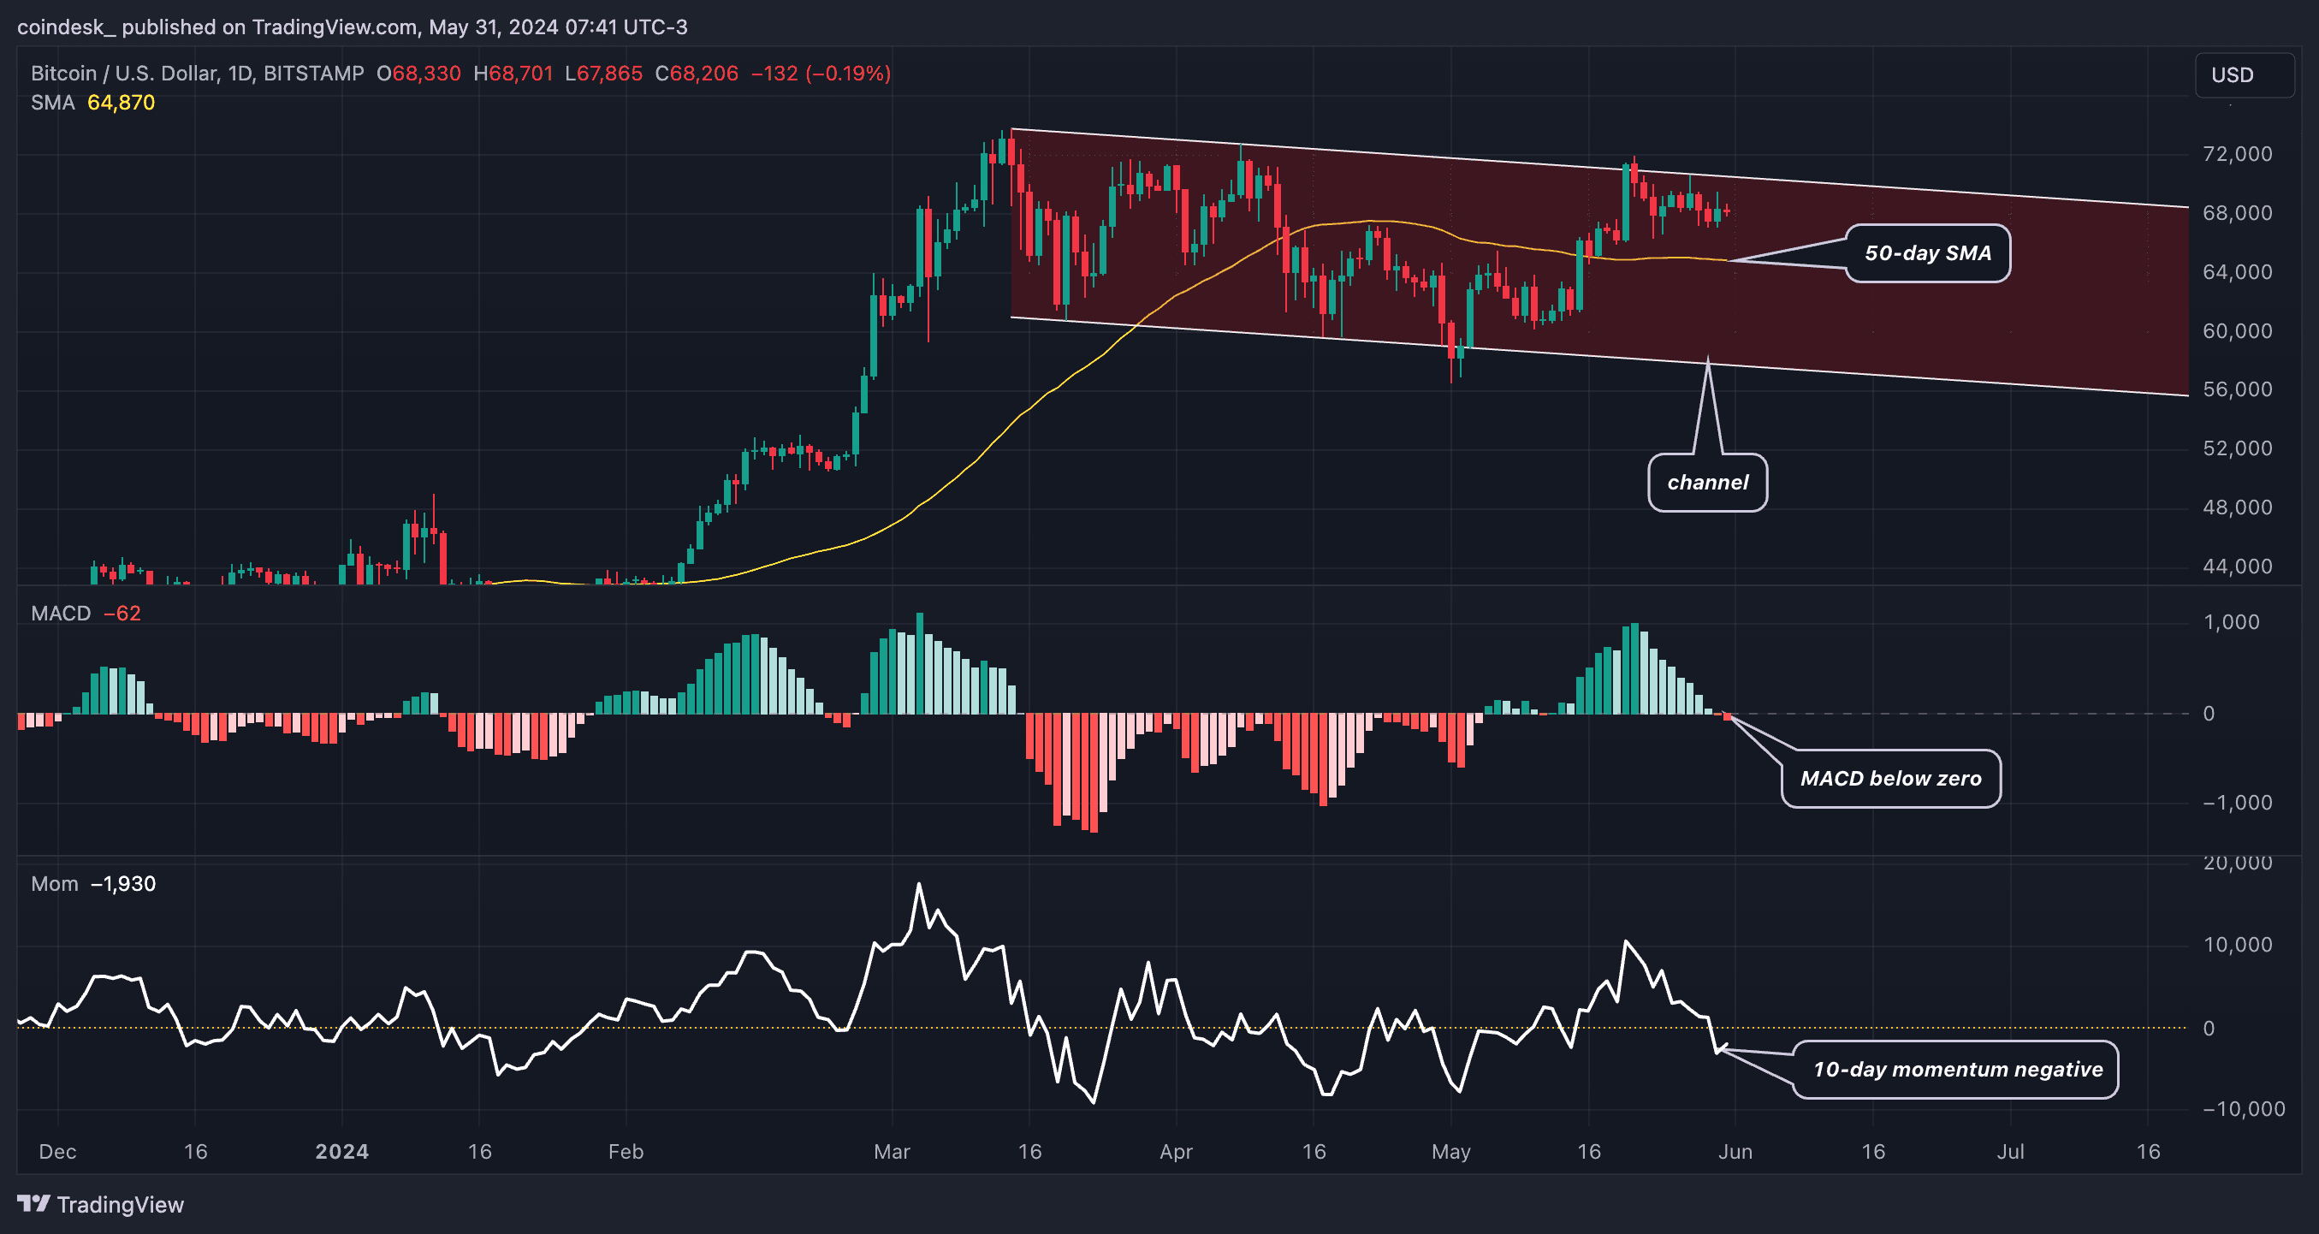Click the Dec date axis label
This screenshot has width=2319, height=1234.
coord(57,1151)
